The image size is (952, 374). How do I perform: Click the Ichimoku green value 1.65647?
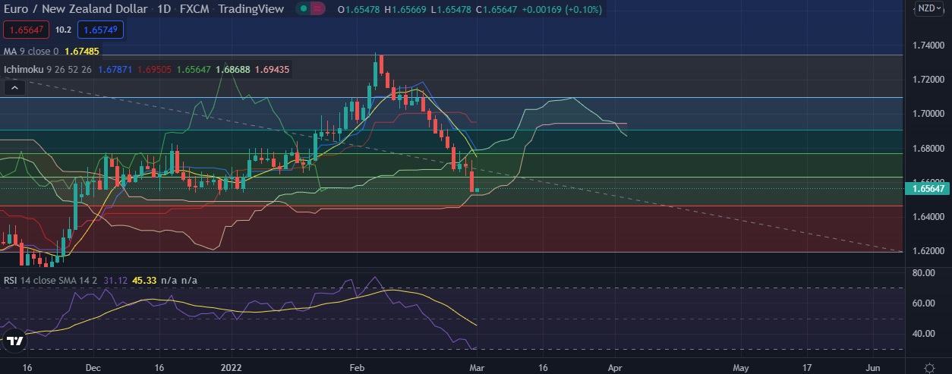point(192,70)
